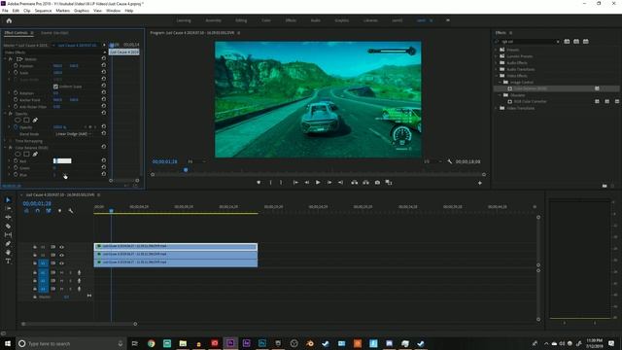Go to In point button
The image size is (622, 350).
[295, 183]
